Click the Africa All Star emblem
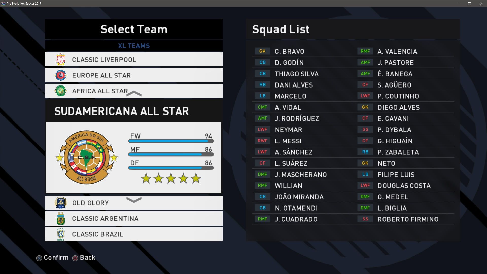Viewport: 487px width, 274px height. point(61,91)
